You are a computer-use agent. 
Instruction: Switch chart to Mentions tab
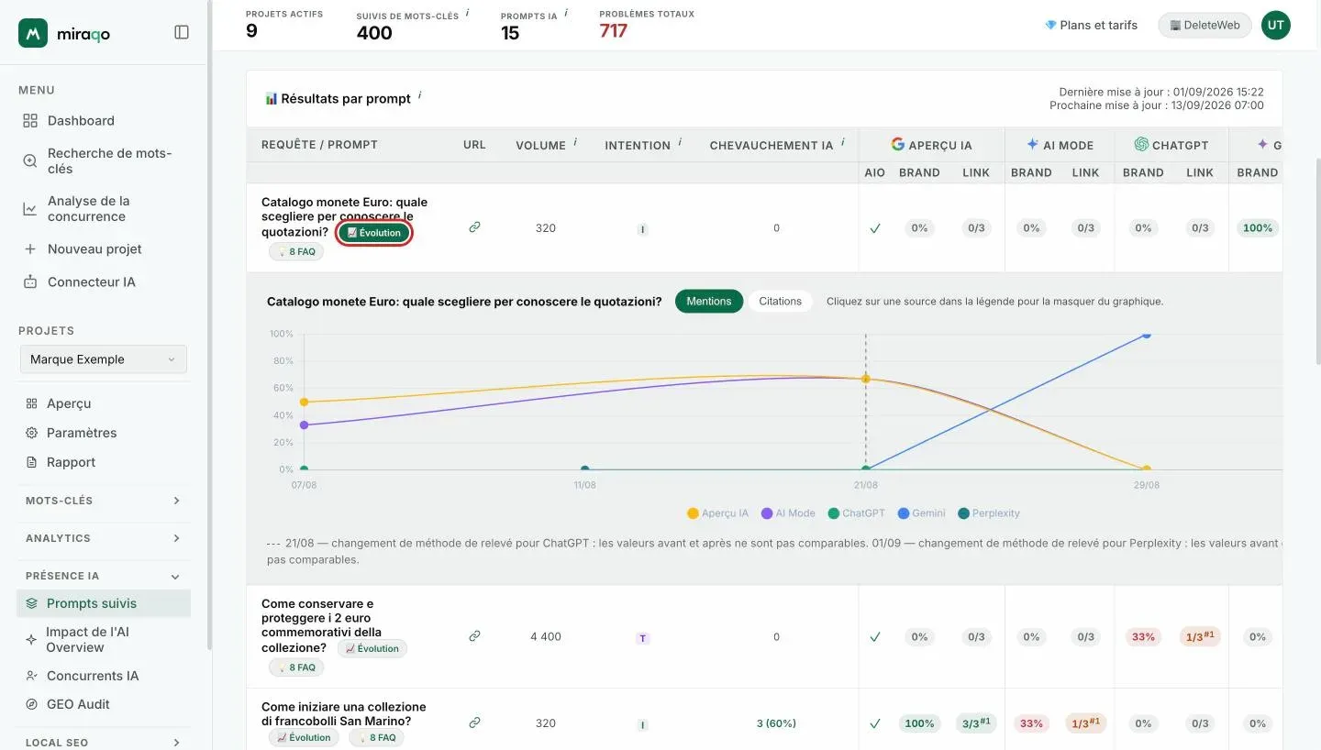[709, 301]
